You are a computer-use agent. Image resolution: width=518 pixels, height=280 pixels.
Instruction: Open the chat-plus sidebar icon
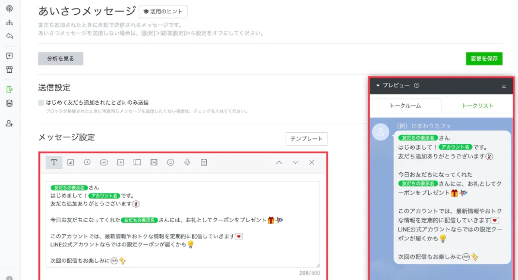9,56
